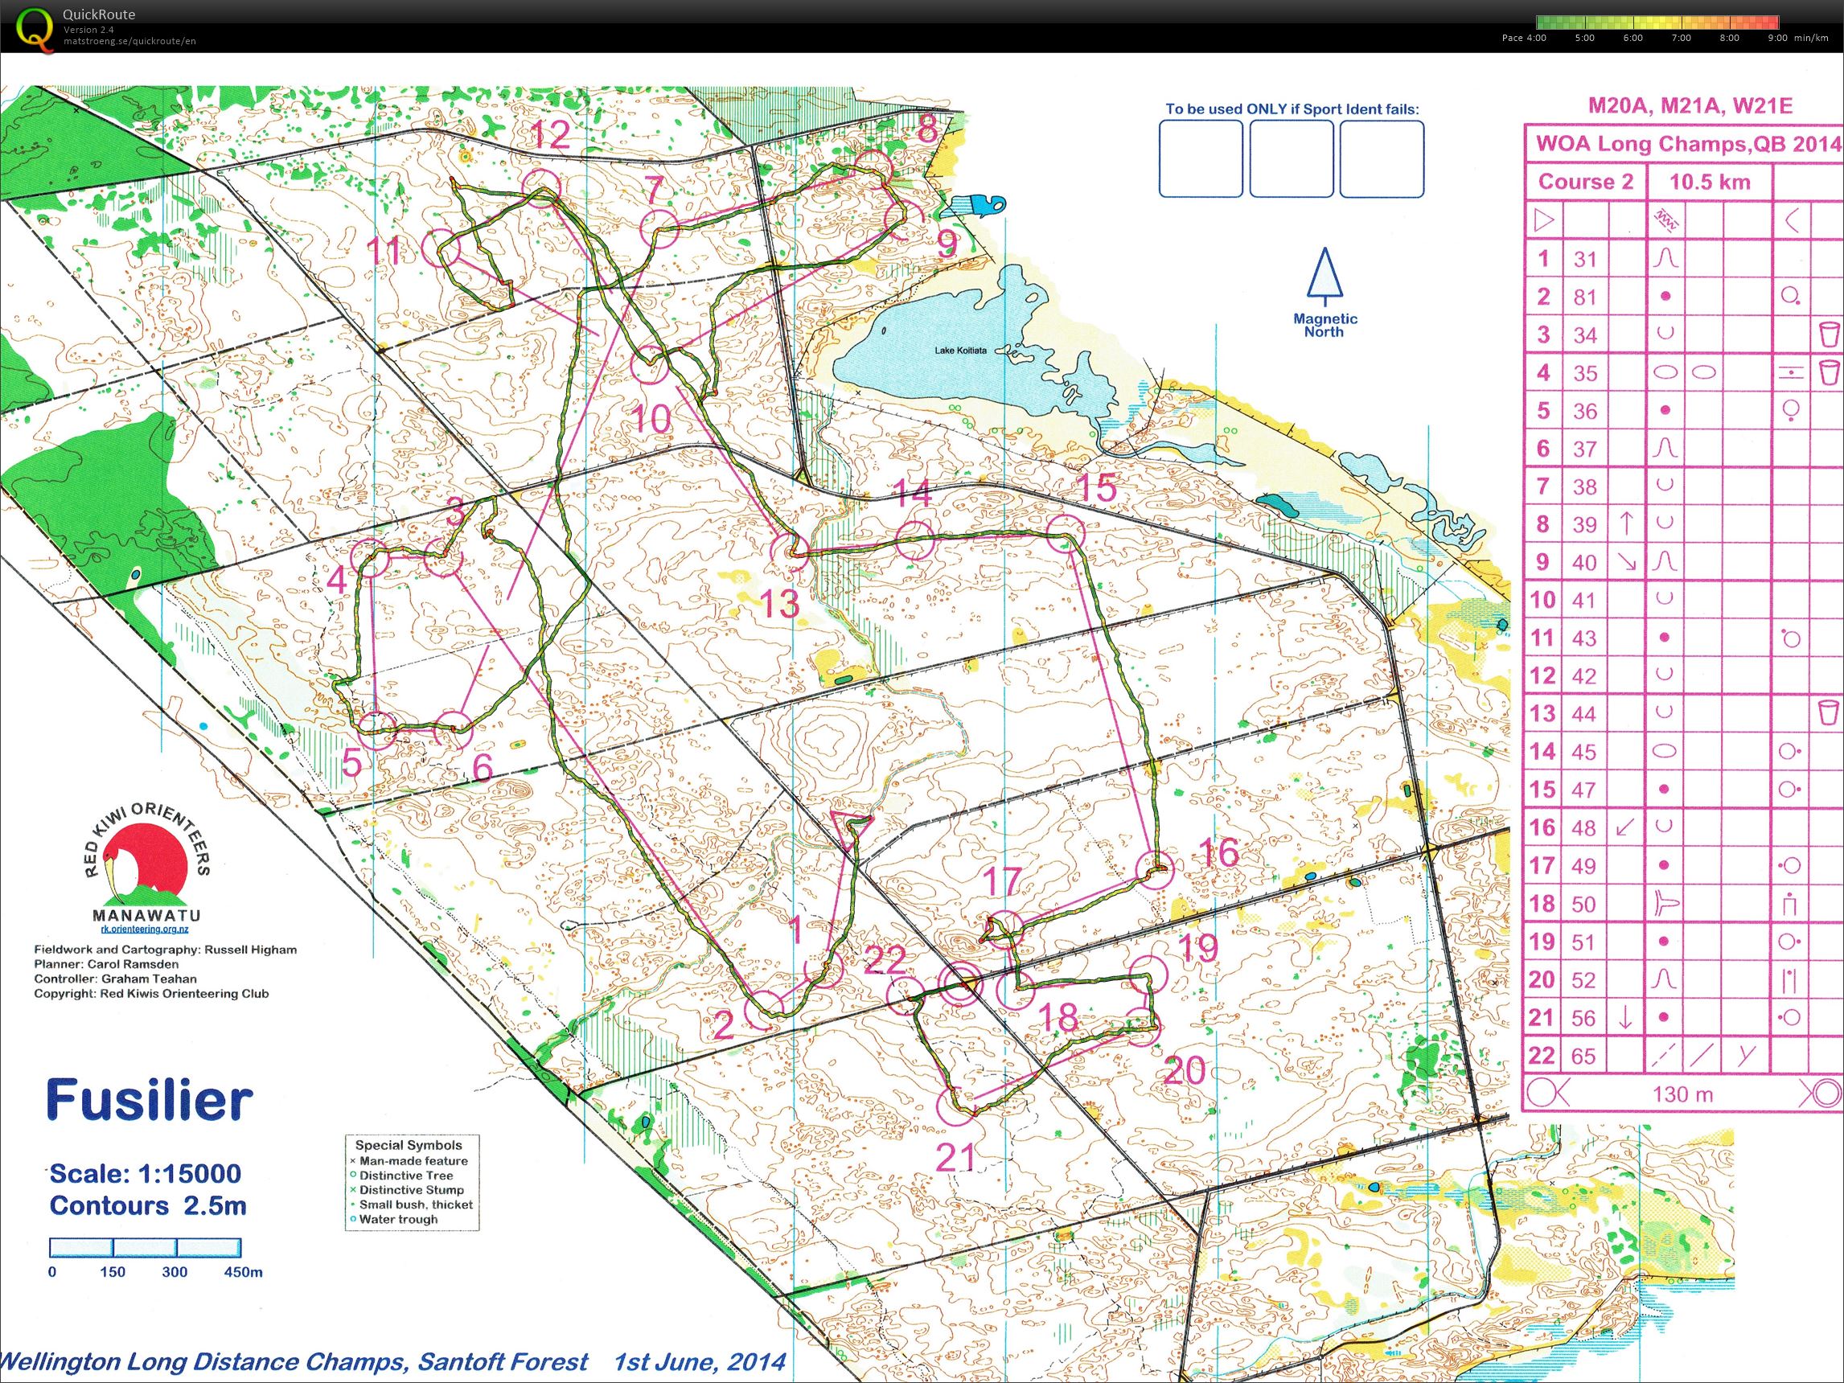The image size is (1844, 1383).
Task: Click the distance scale bar
Action: [x=145, y=1248]
